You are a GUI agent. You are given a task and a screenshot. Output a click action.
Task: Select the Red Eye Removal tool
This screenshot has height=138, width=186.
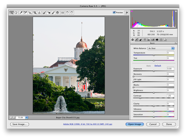click(49, 13)
